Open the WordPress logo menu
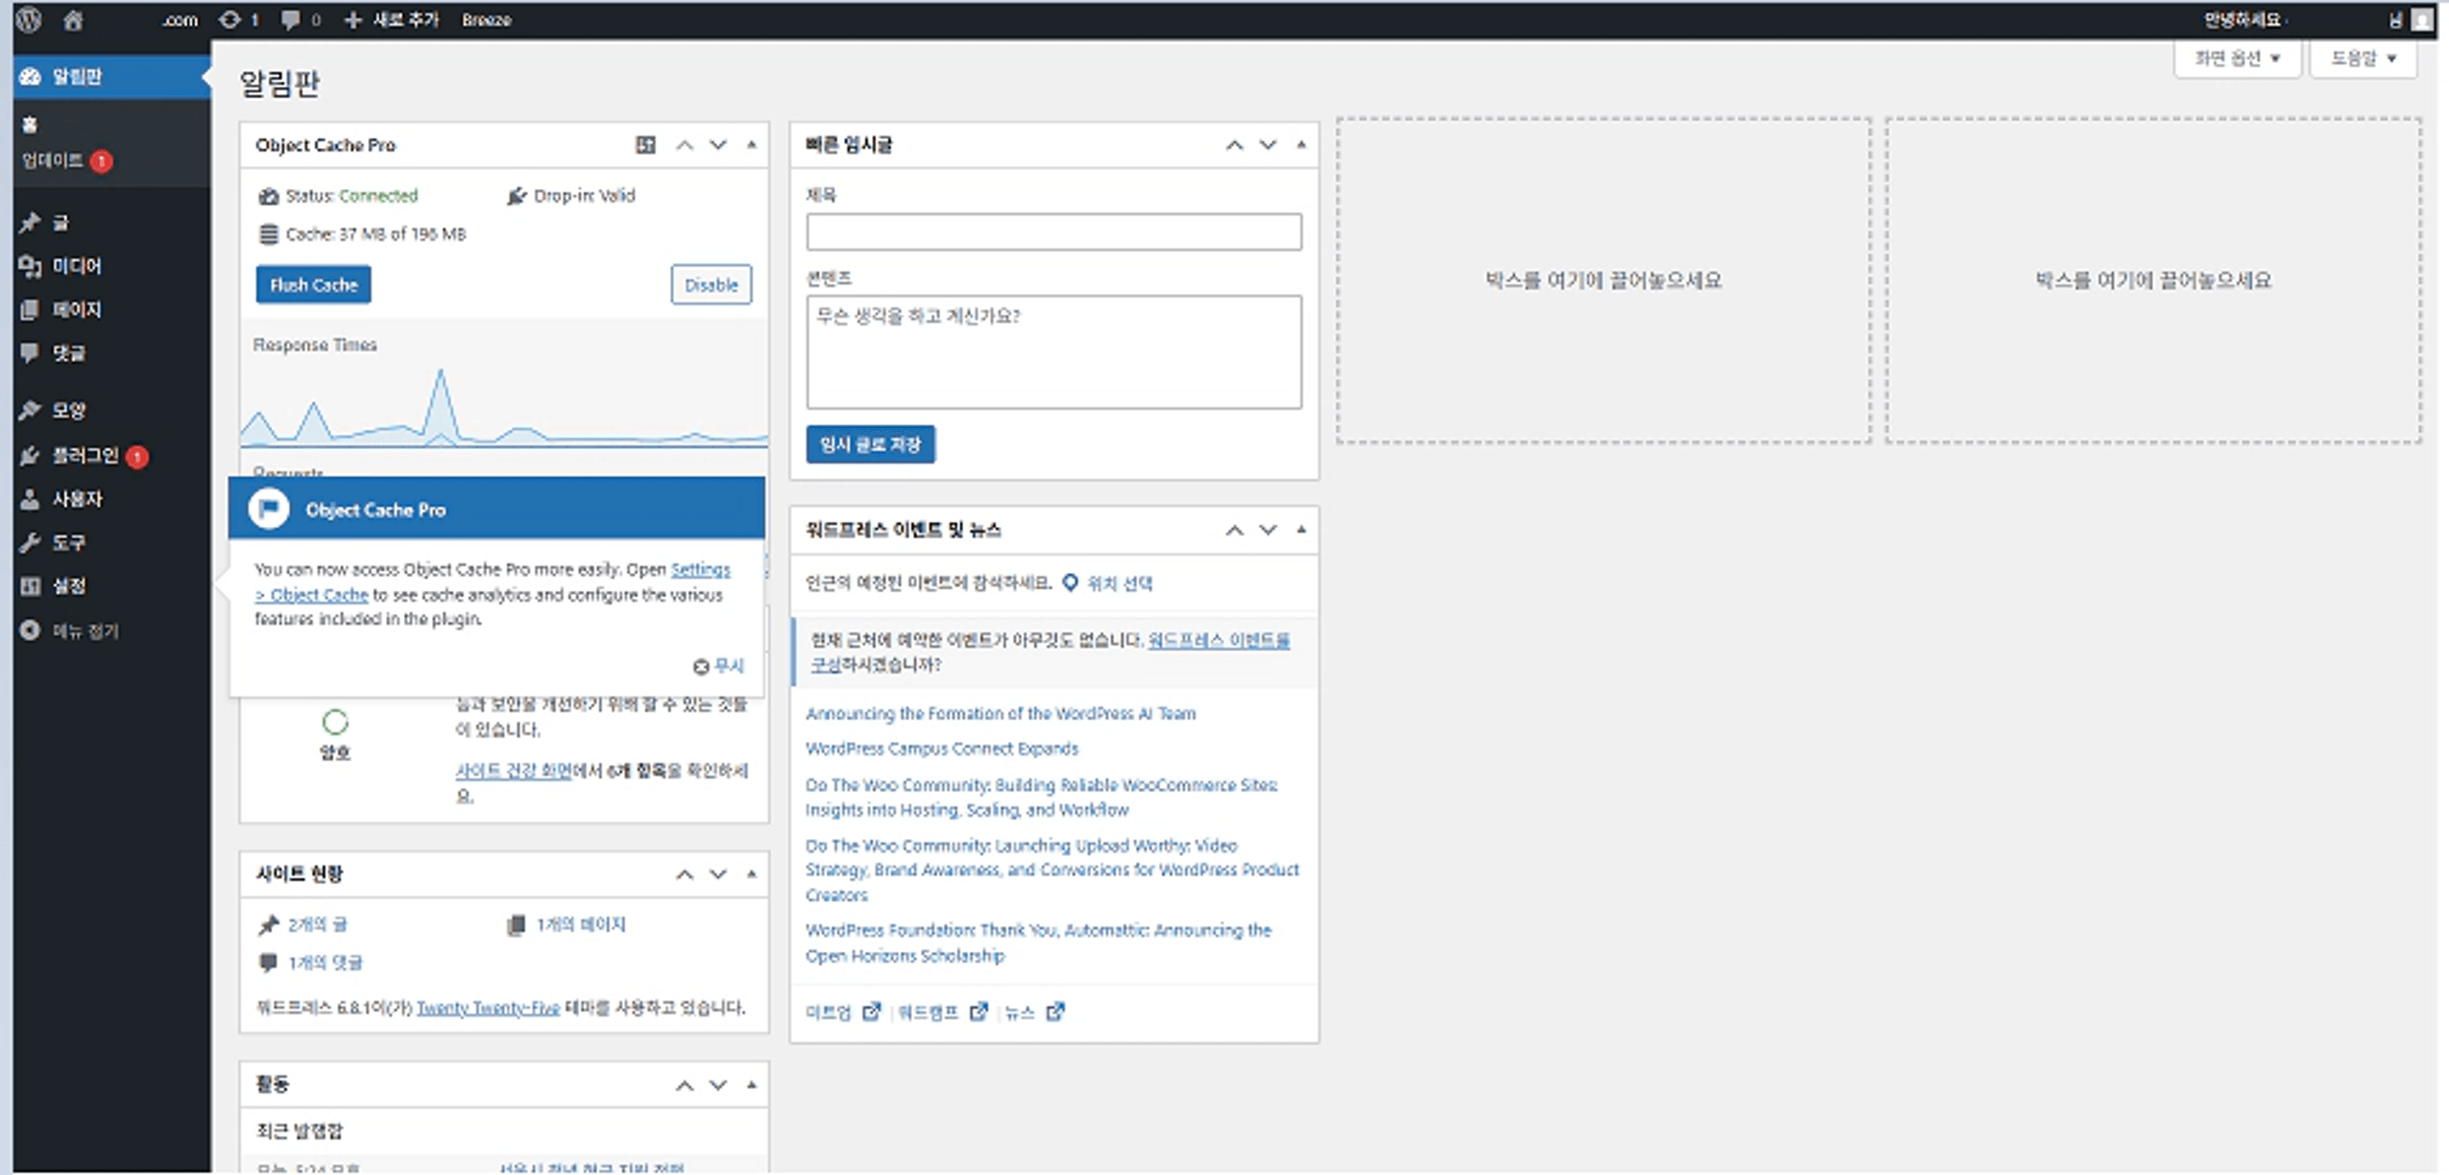2449x1175 pixels. [x=29, y=19]
